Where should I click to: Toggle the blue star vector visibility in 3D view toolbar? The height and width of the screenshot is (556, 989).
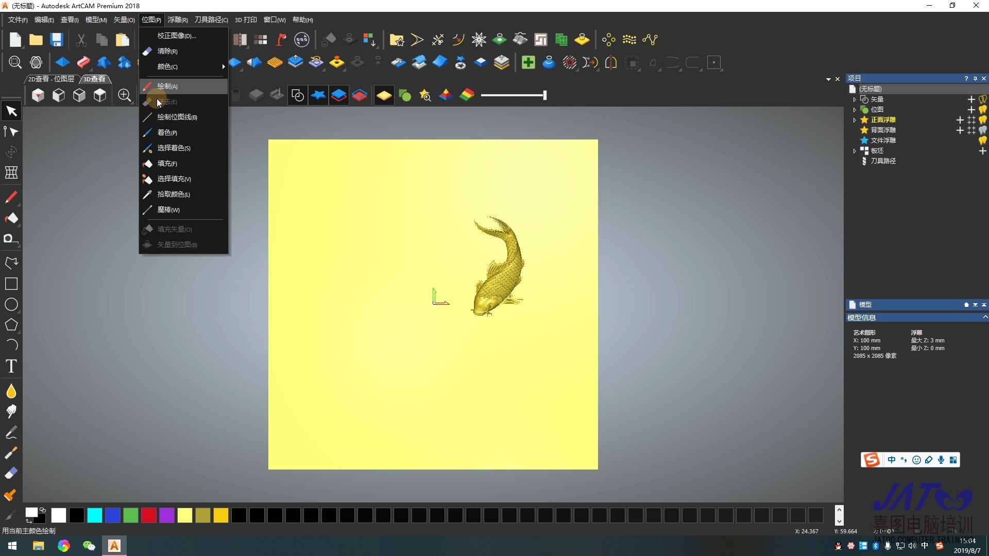[318, 95]
